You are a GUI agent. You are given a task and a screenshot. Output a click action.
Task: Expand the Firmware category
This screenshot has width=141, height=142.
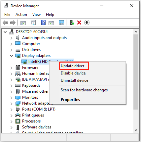pos(12,68)
